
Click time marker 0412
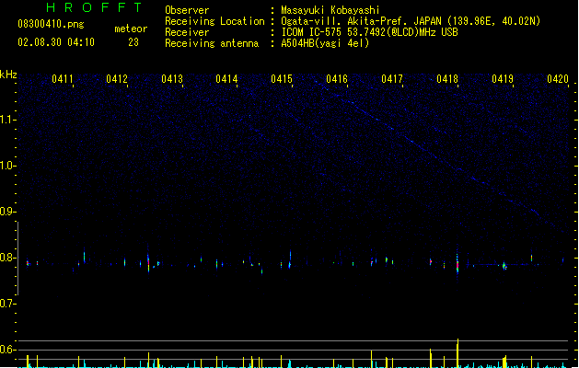tap(117, 79)
